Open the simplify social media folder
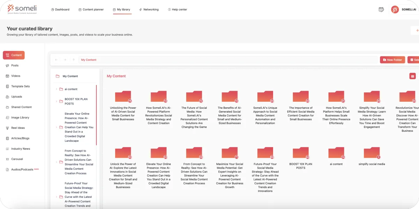The image size is (419, 209). pyautogui.click(x=372, y=156)
